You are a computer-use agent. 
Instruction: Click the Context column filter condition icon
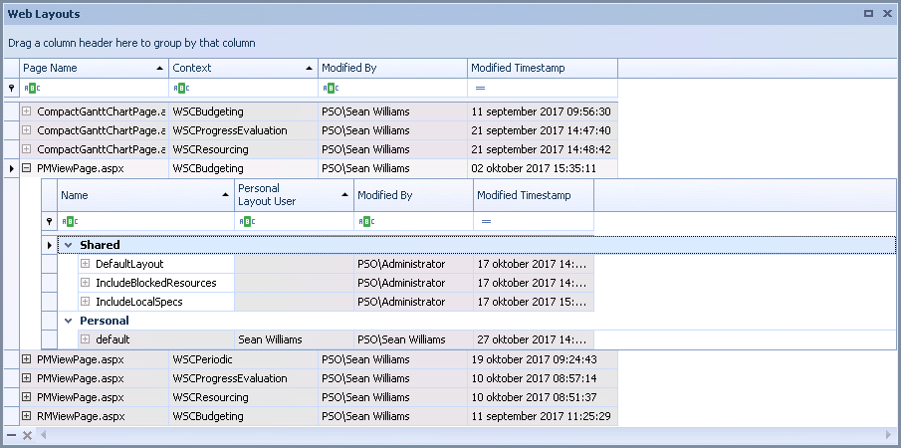(178, 88)
